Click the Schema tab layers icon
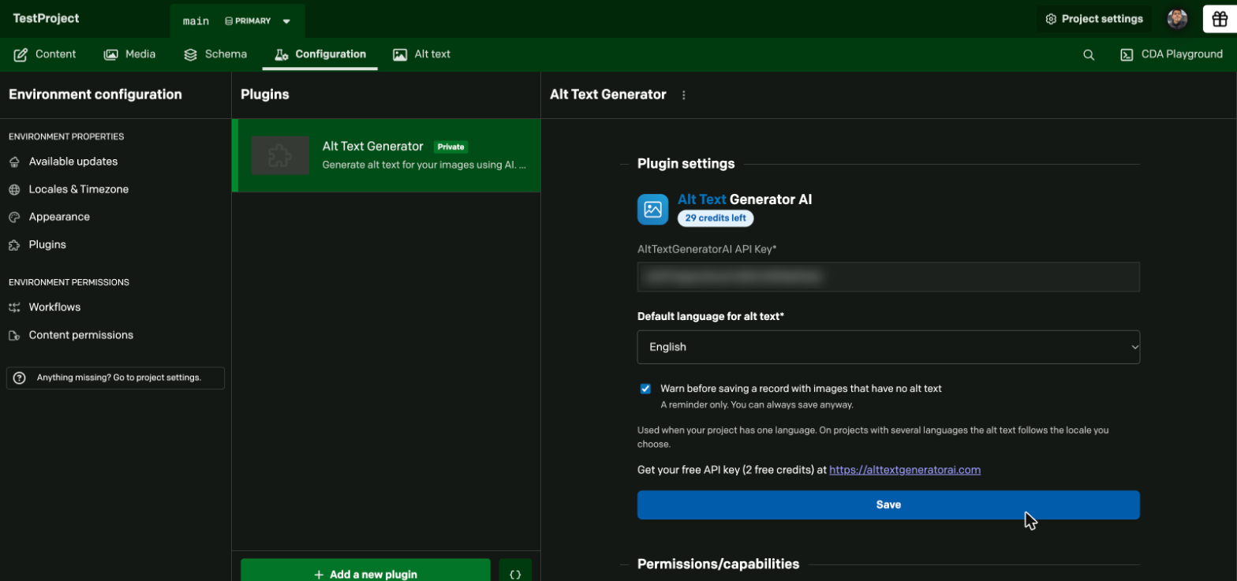 pos(190,54)
